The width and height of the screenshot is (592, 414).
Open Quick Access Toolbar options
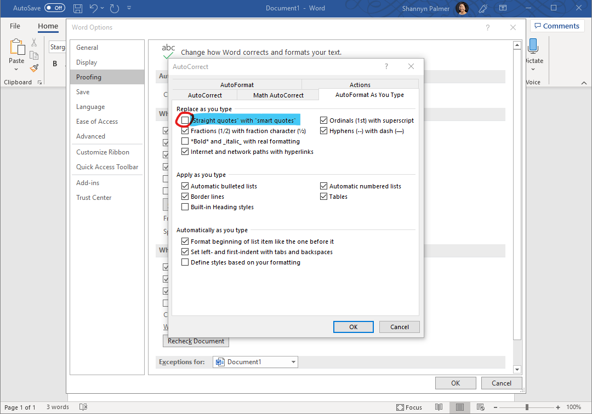pos(107,166)
